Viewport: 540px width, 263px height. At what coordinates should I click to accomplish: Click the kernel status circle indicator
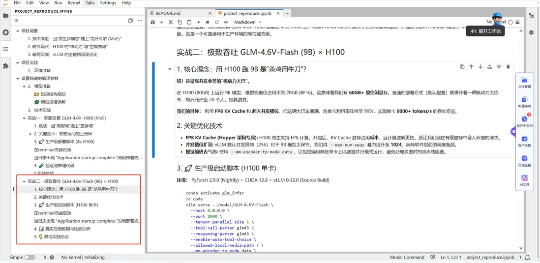pyautogui.click(x=510, y=22)
